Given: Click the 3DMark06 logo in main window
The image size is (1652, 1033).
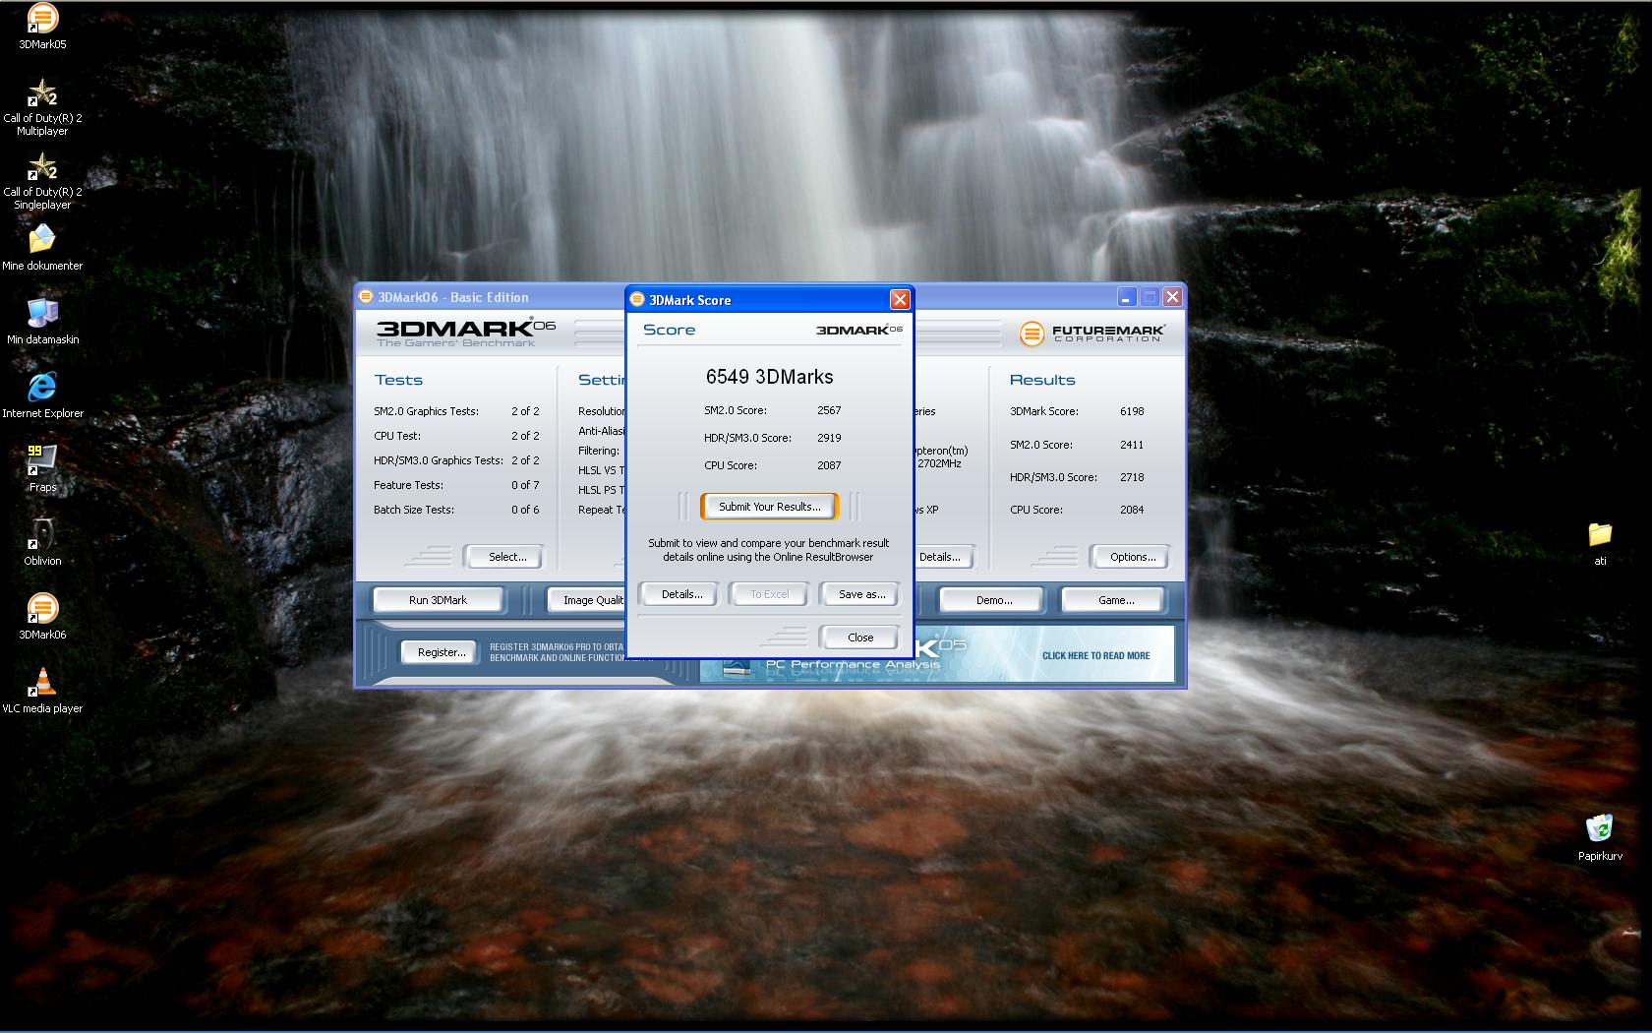Looking at the screenshot, I should tap(465, 332).
